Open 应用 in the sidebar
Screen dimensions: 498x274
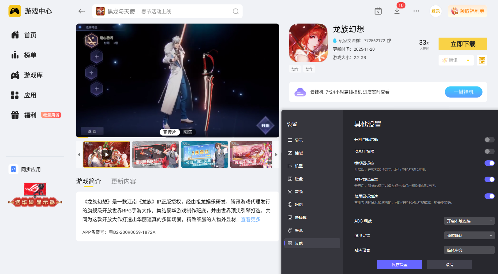tap(24, 95)
